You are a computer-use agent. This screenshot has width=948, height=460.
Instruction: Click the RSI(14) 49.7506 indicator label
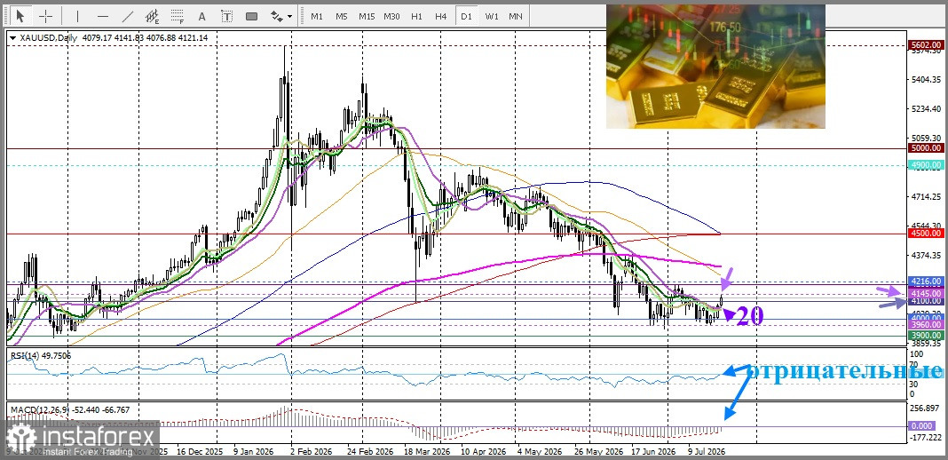pos(40,355)
